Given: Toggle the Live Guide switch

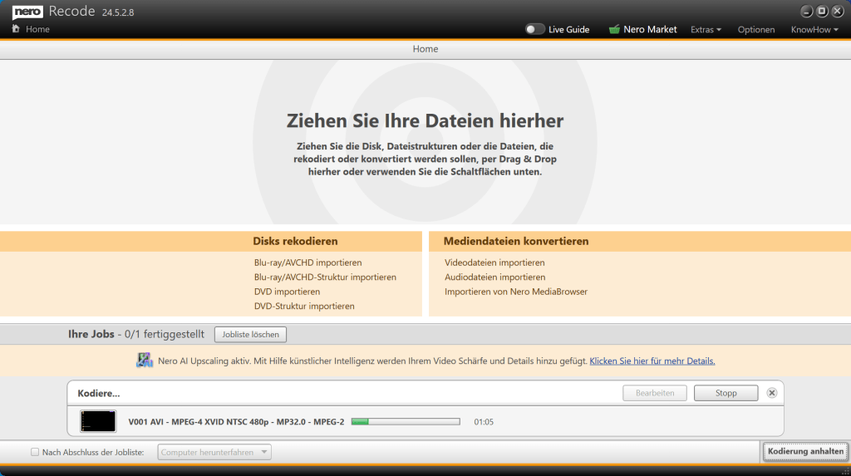Looking at the screenshot, I should (x=534, y=29).
